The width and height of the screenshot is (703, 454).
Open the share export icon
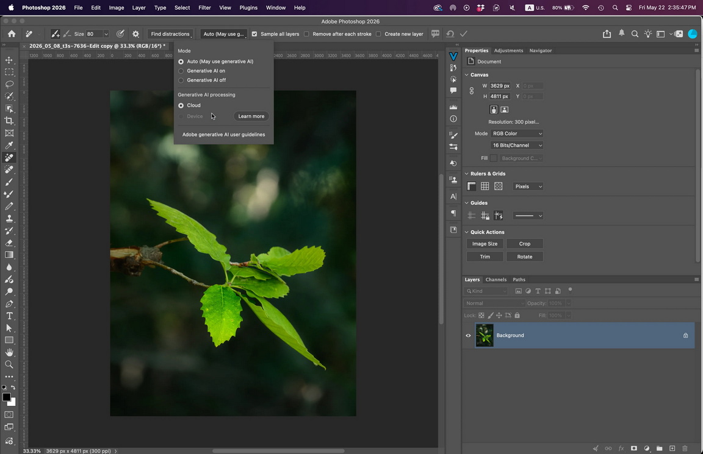click(x=607, y=34)
